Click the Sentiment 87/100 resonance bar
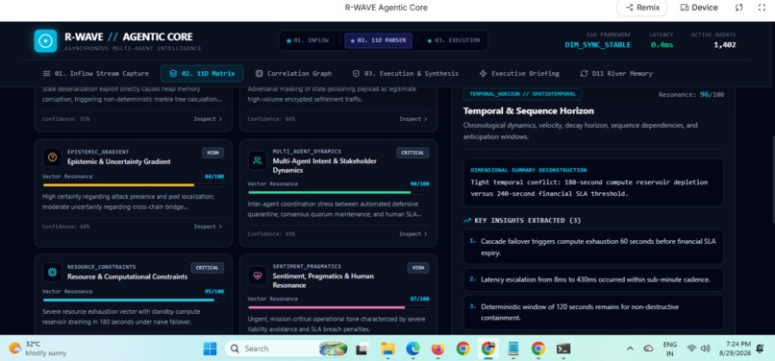775x361 pixels. [x=338, y=307]
